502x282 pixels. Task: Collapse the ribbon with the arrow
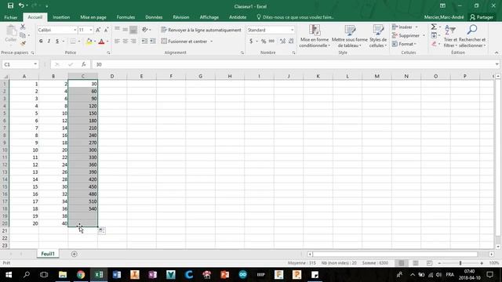tap(497, 52)
